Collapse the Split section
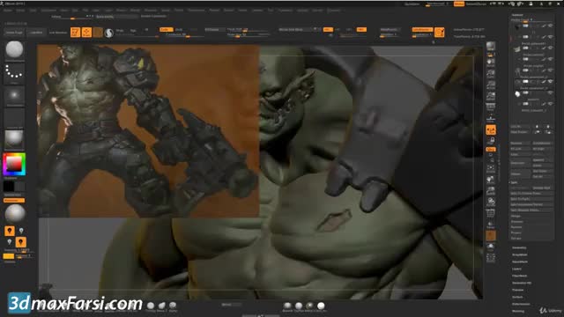Image resolution: width=564 pixels, height=317 pixels. click(x=515, y=182)
